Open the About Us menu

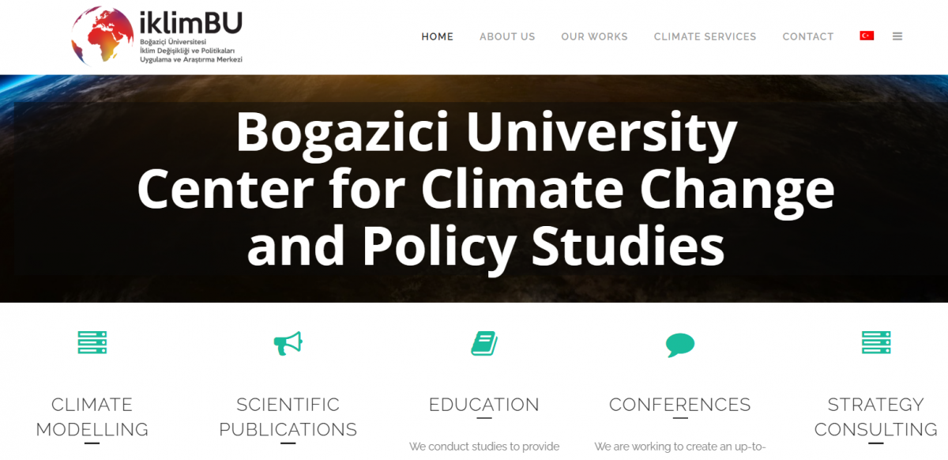pos(507,37)
